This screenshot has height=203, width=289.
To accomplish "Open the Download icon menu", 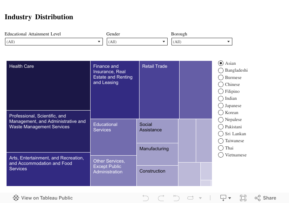I will coord(225,198).
